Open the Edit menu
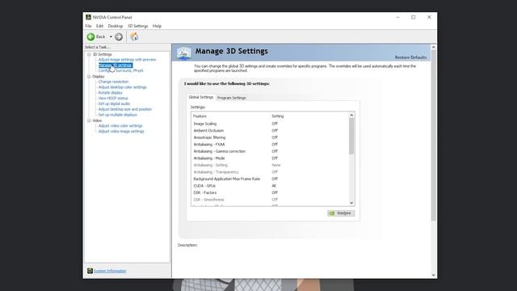 pos(100,26)
